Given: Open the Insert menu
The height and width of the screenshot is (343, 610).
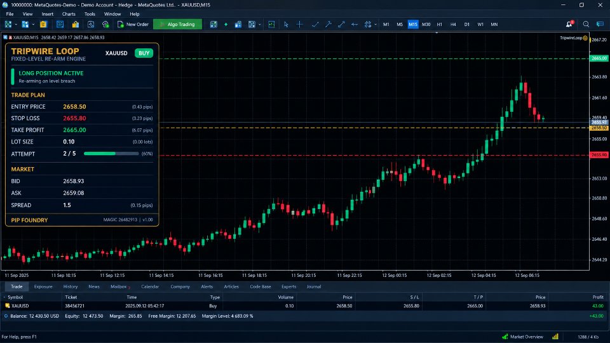Looking at the screenshot, I should point(48,14).
